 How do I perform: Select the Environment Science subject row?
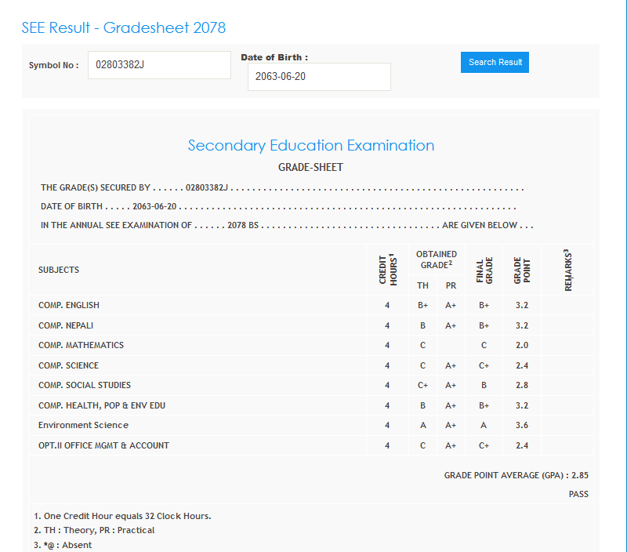click(x=83, y=425)
